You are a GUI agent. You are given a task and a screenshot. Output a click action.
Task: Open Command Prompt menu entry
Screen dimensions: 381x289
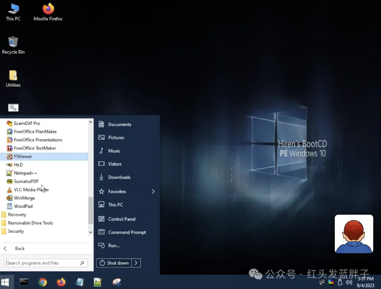pos(127,232)
